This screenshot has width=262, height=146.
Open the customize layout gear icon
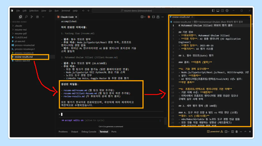tap(227, 11)
